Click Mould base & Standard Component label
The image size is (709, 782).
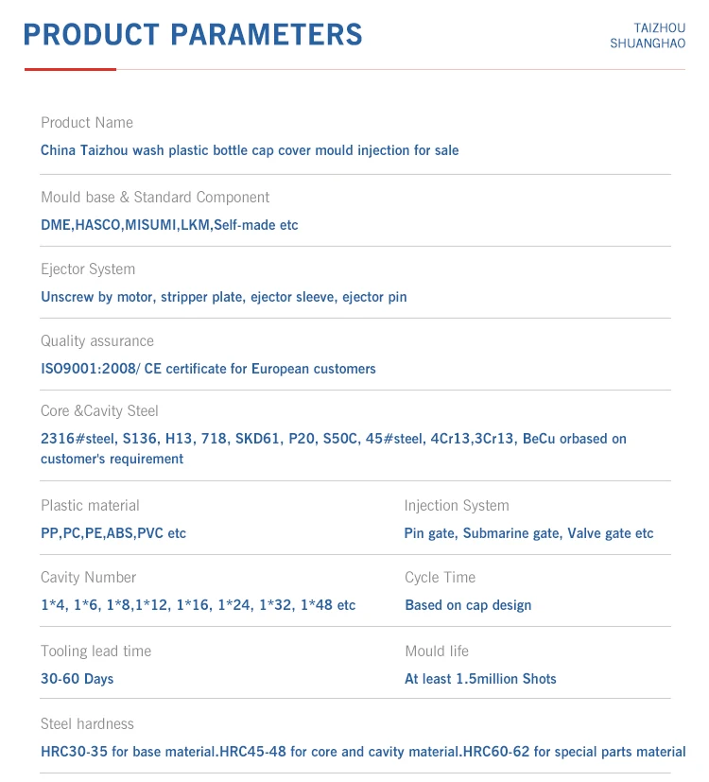[155, 198]
